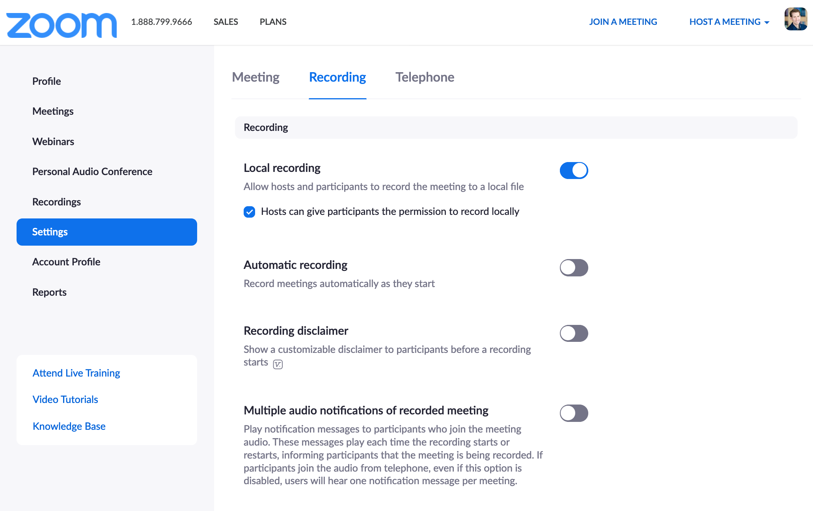
Task: Enable Automatic recording switch
Action: pos(574,268)
